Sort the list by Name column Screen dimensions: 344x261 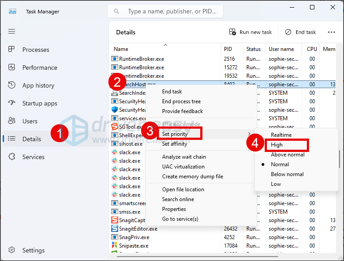pyautogui.click(x=121, y=49)
